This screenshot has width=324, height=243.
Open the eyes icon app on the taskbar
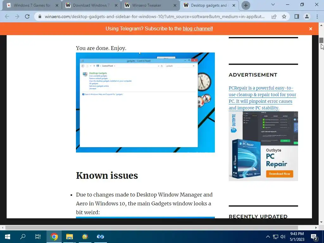tap(100, 237)
